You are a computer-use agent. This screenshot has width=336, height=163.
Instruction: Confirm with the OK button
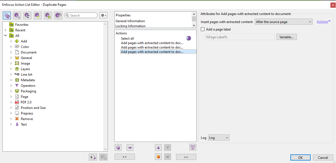[x=300, y=157]
